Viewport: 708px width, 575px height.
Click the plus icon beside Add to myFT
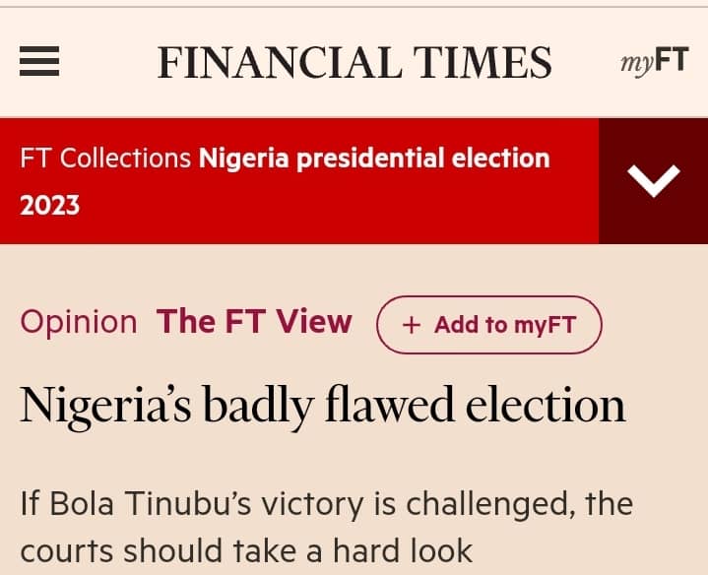(412, 325)
